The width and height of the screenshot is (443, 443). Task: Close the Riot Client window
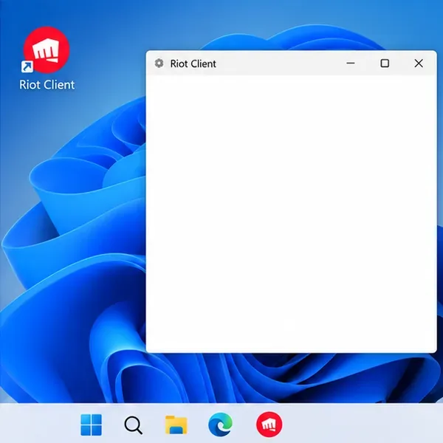[419, 63]
